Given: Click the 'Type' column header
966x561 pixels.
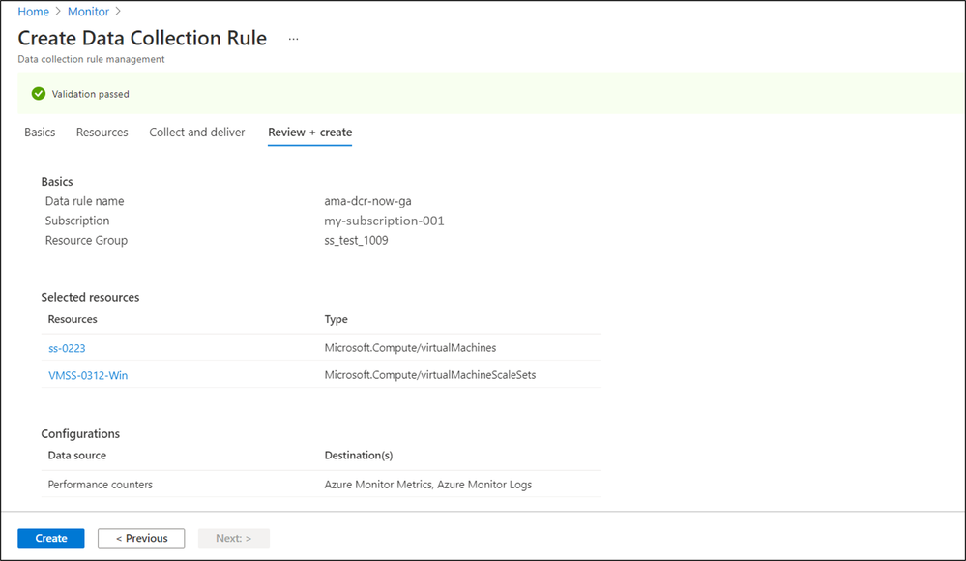Looking at the screenshot, I should [336, 319].
